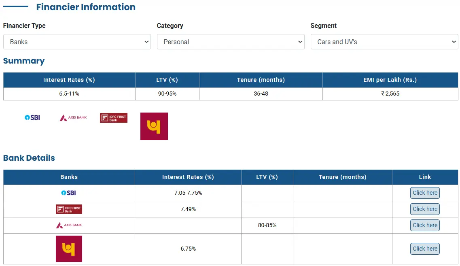Viewport: 460px width, 266px height.
Task: Click the Axis Bank logo in the Bank Details table
Action: [69, 225]
